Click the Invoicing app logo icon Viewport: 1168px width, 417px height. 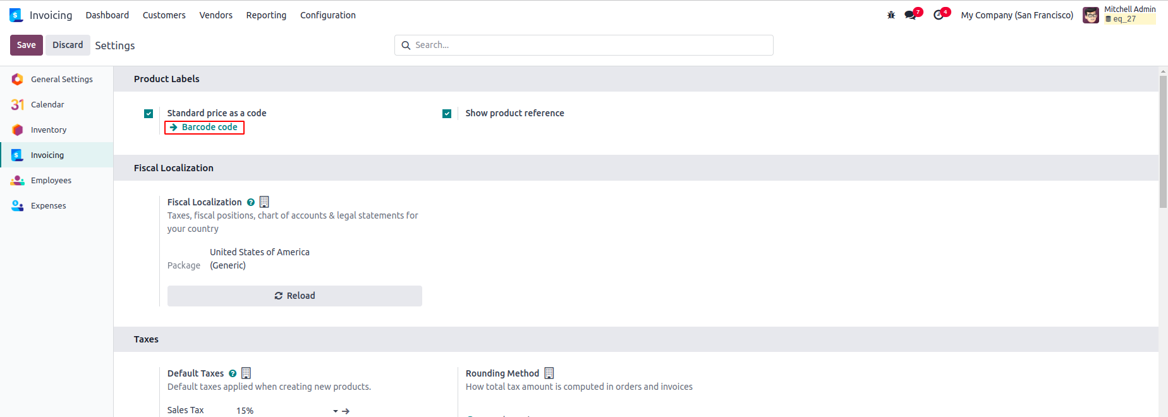coord(16,15)
